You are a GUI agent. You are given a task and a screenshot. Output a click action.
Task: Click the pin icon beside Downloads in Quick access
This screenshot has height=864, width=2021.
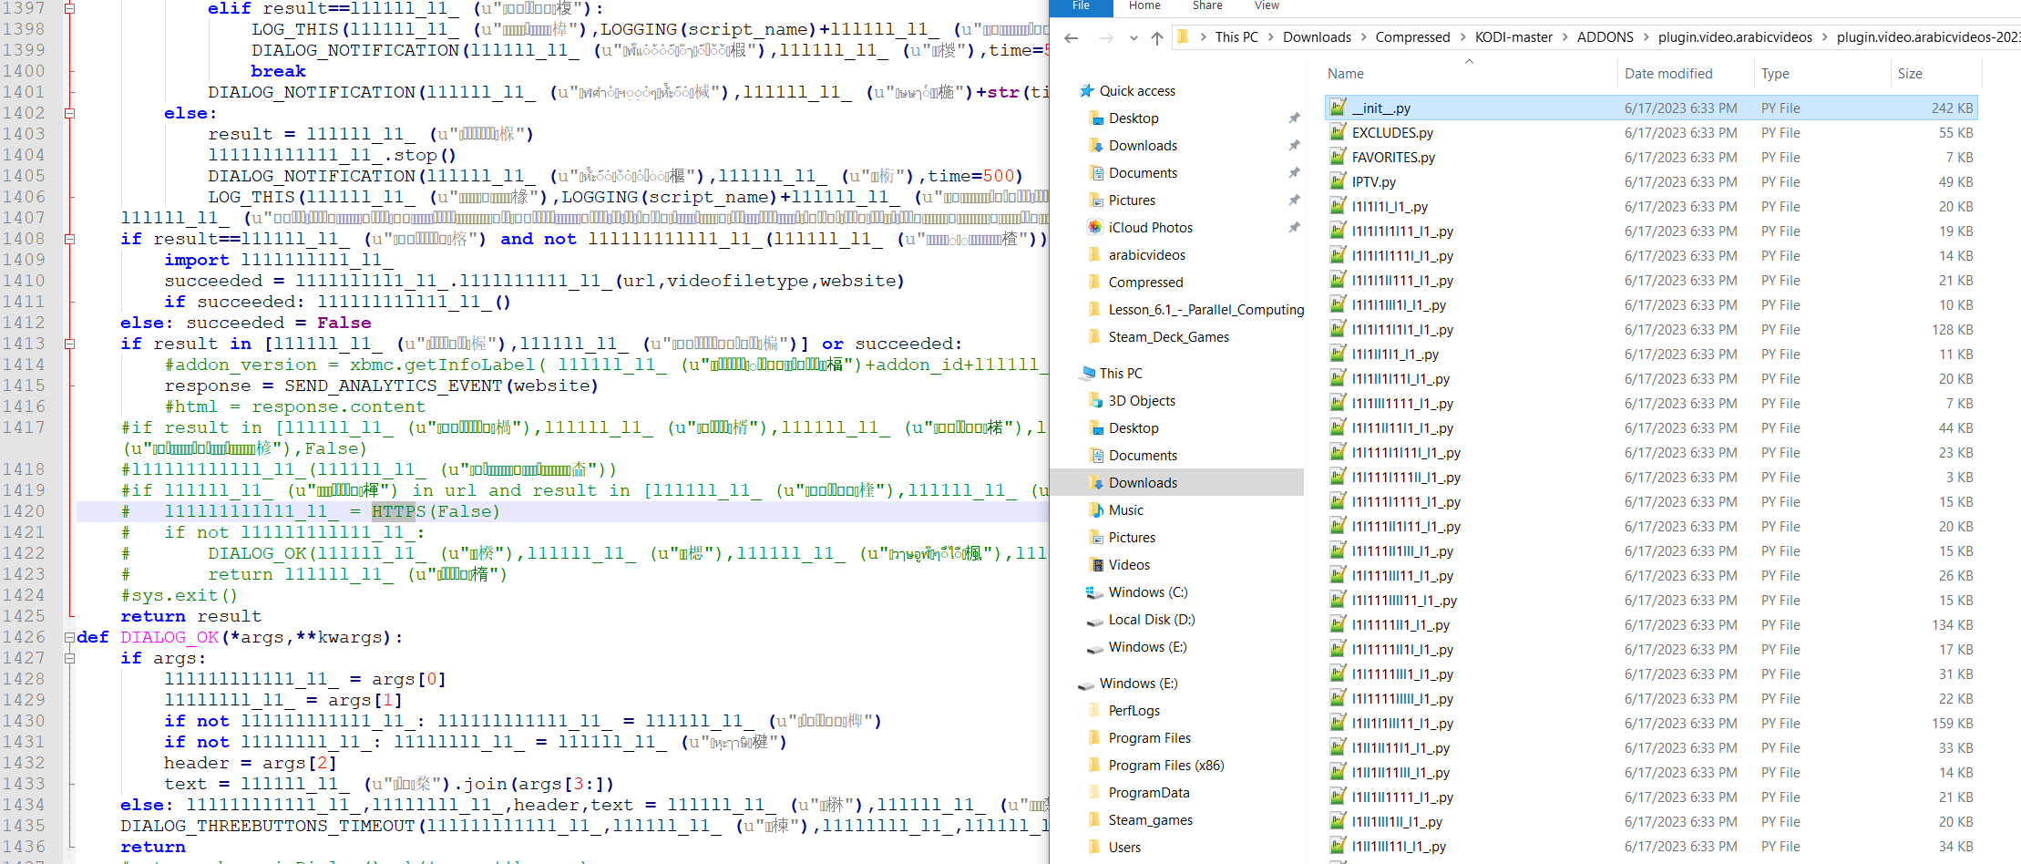pyautogui.click(x=1294, y=146)
